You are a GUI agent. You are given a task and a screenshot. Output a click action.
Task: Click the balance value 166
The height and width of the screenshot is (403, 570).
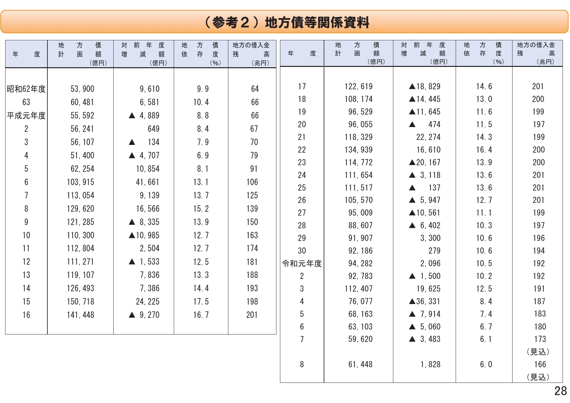tap(540, 364)
